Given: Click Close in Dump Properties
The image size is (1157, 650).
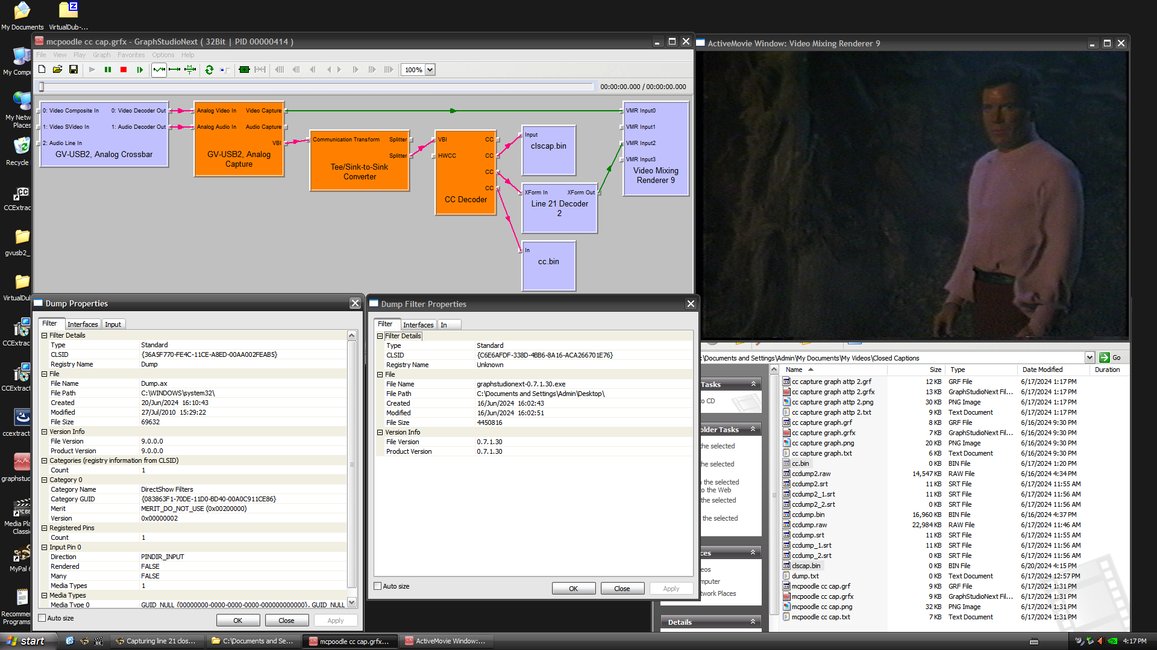Looking at the screenshot, I should 287,621.
